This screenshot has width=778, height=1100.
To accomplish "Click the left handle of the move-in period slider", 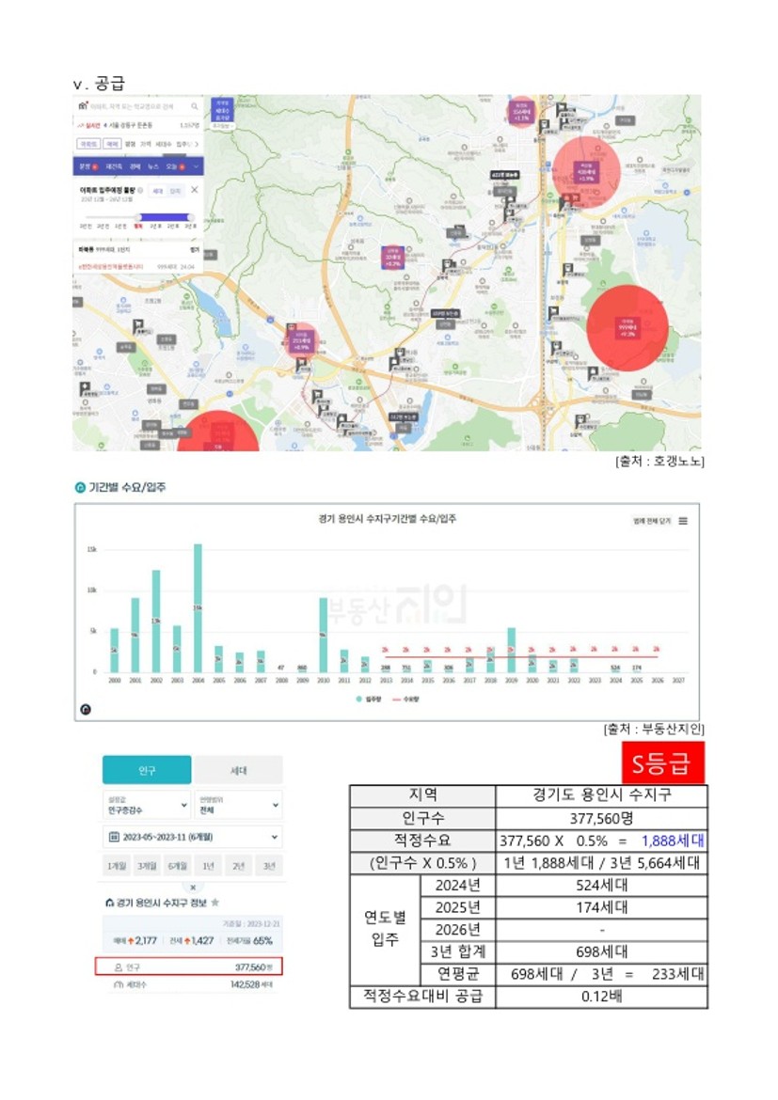I will (139, 217).
